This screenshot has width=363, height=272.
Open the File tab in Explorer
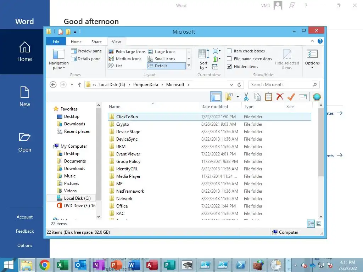56,41
